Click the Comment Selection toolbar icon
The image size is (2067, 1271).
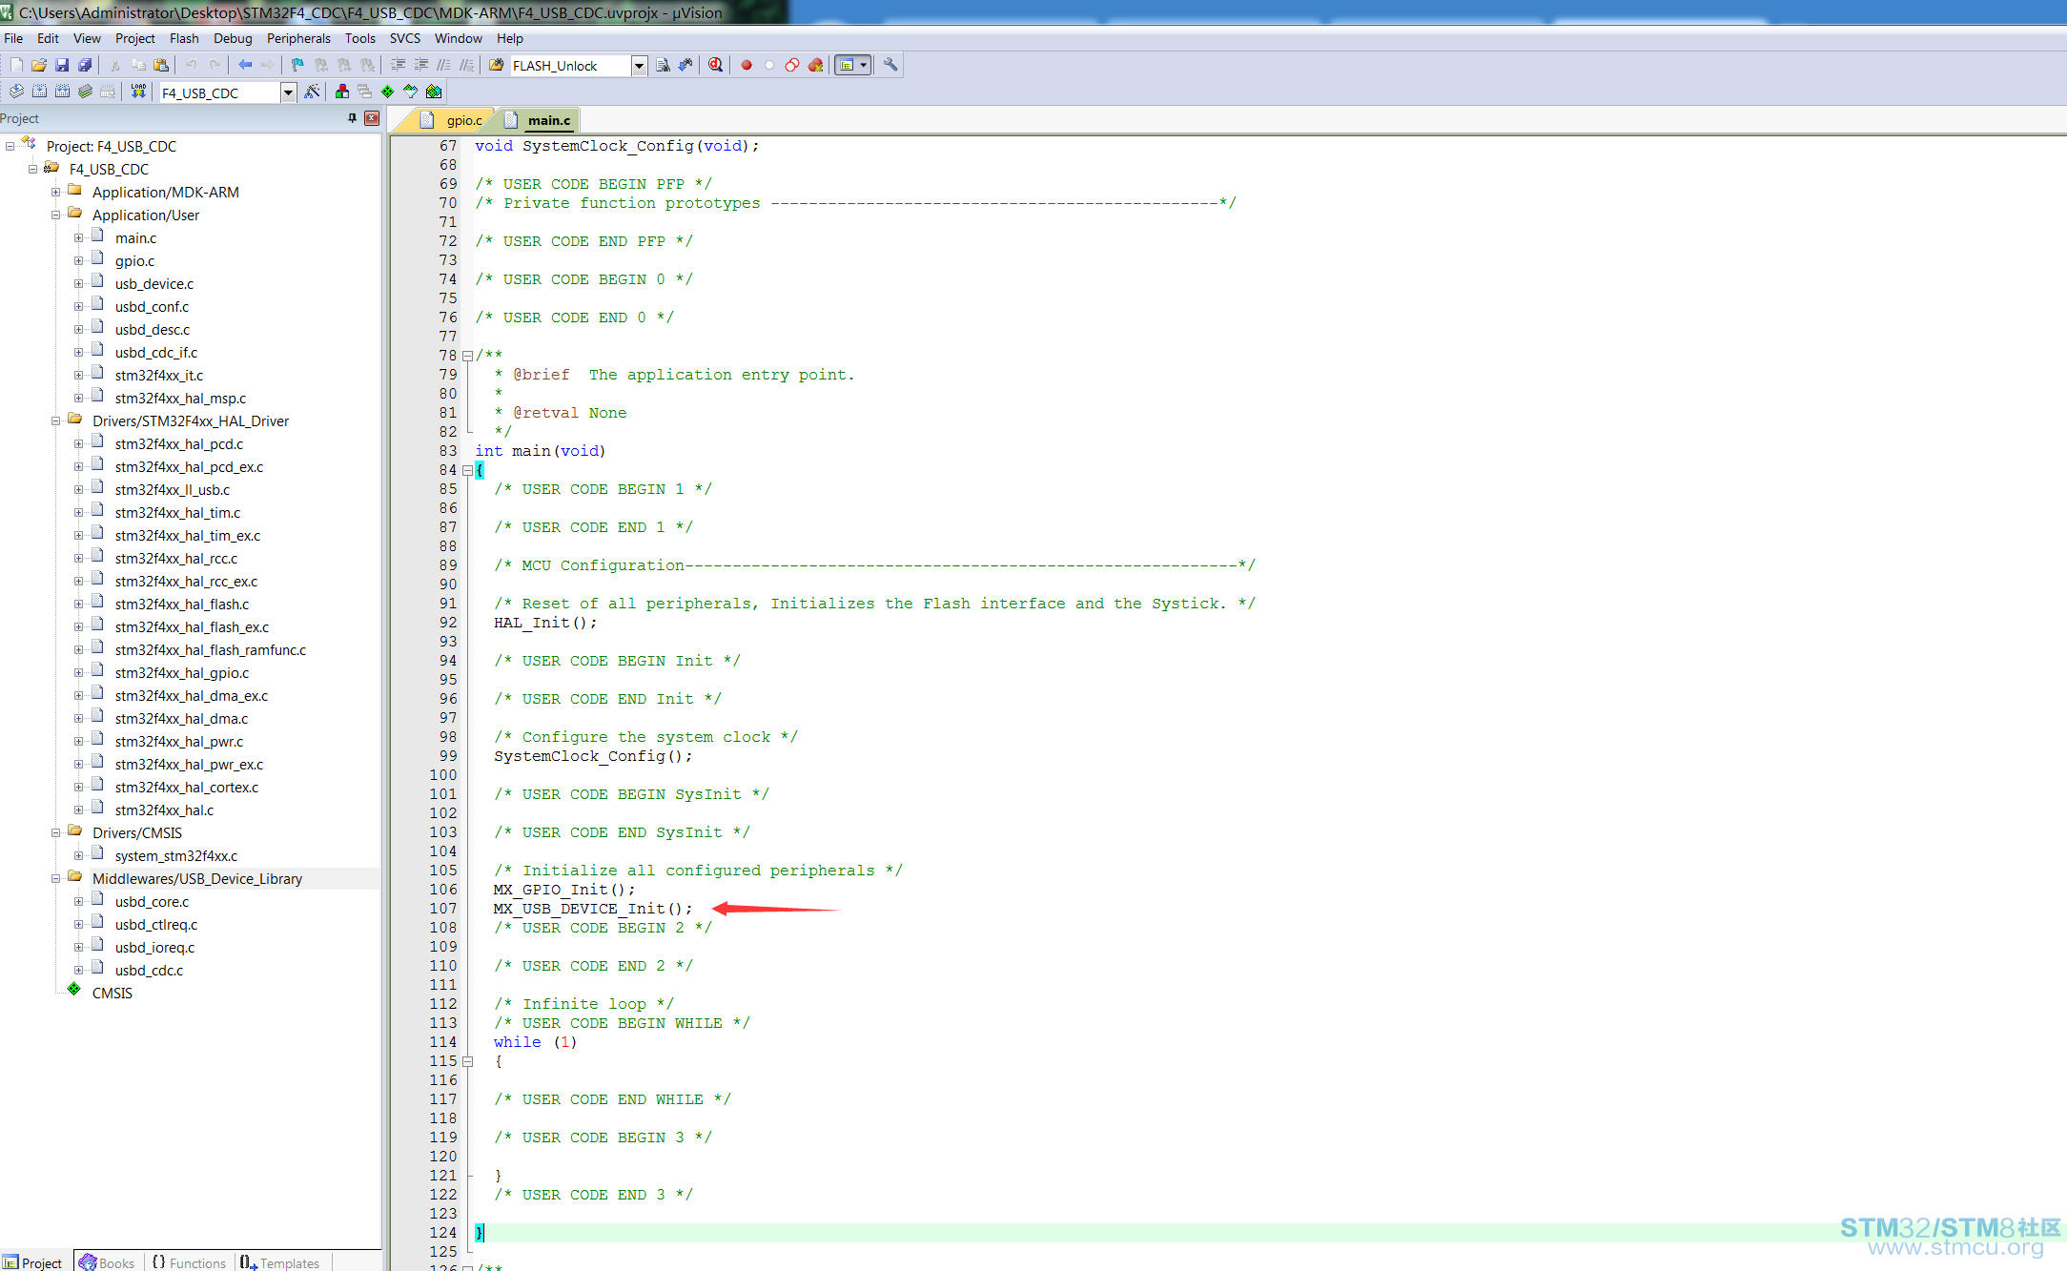click(x=443, y=65)
